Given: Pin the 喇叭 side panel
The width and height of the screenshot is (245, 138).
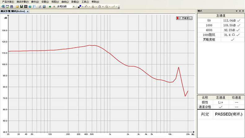Looking at the screenshot, I should pos(239,11).
